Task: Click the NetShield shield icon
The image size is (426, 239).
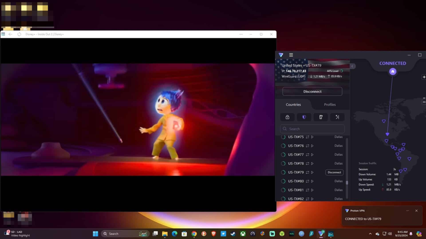Action: 304,117
